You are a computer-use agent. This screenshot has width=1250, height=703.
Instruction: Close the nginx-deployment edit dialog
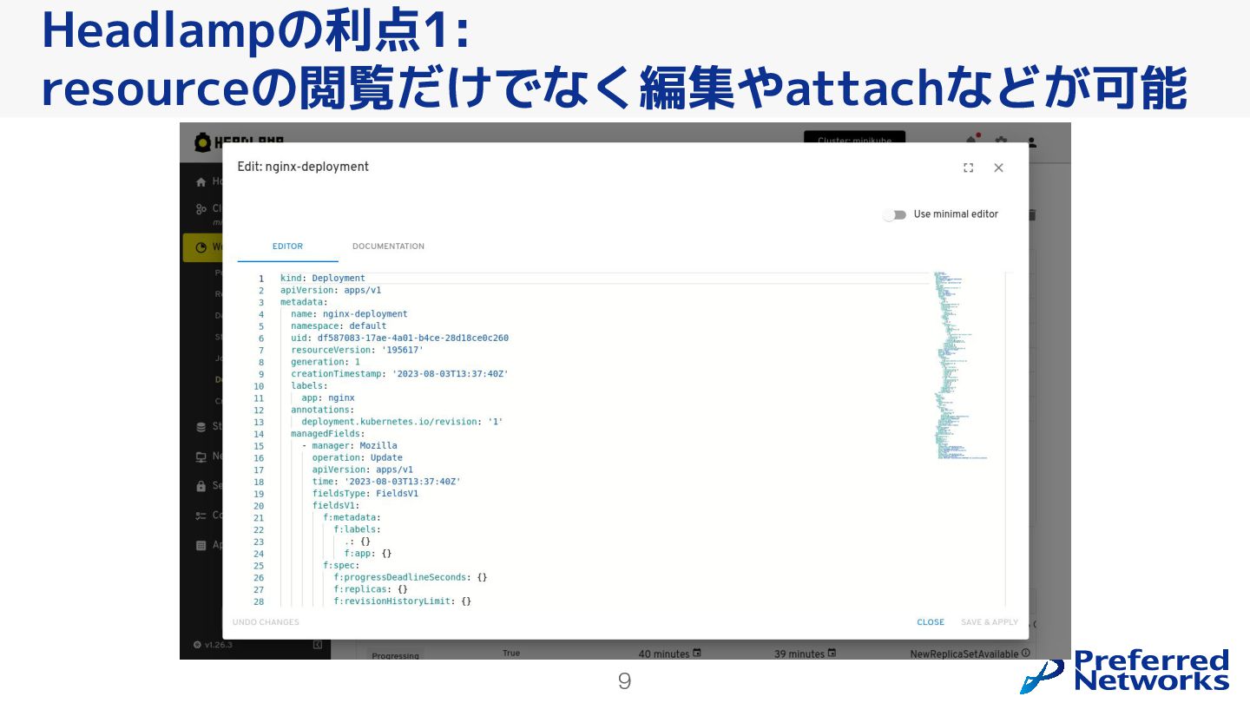click(998, 168)
